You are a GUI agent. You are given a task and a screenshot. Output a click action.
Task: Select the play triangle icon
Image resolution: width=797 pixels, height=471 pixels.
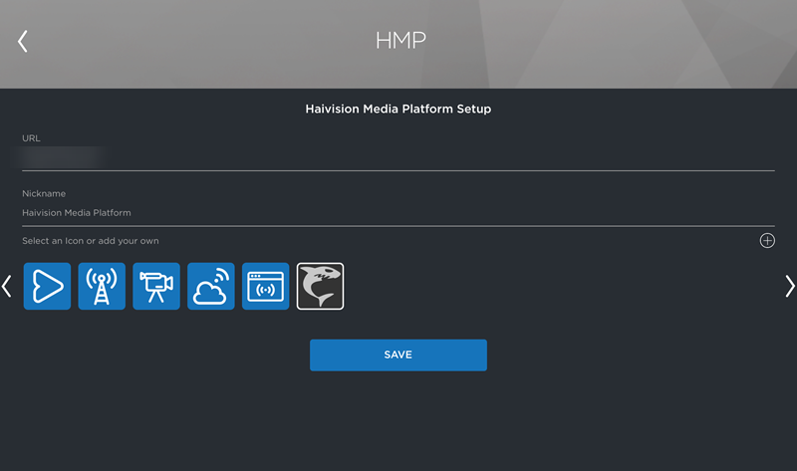tap(48, 287)
